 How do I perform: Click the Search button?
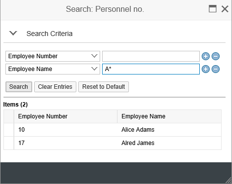pos(19,87)
